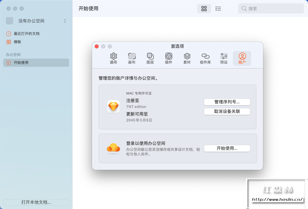Open the 通用 general preferences tab

(x=113, y=58)
